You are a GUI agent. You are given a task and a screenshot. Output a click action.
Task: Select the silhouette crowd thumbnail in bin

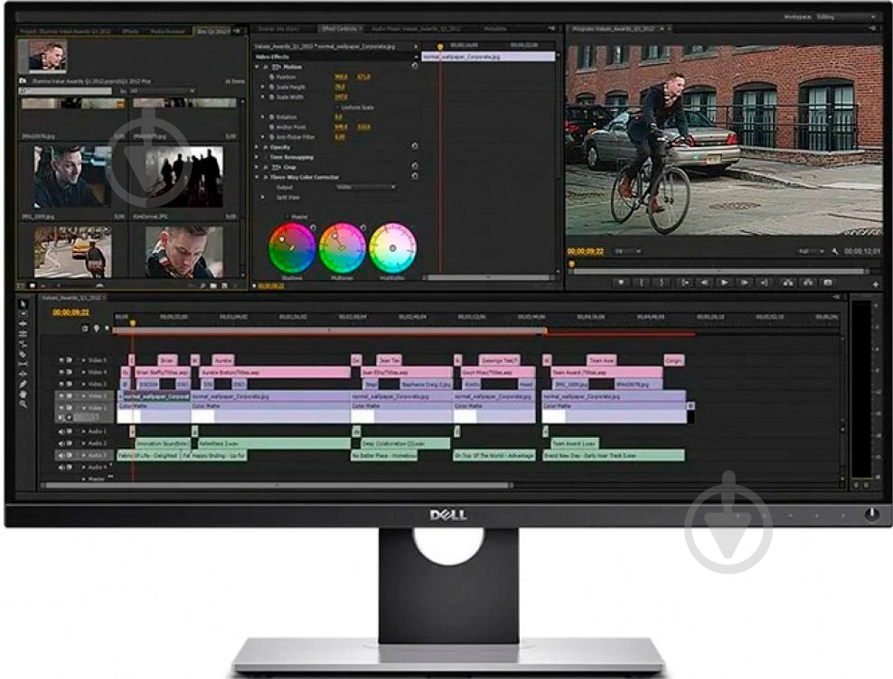(x=185, y=177)
